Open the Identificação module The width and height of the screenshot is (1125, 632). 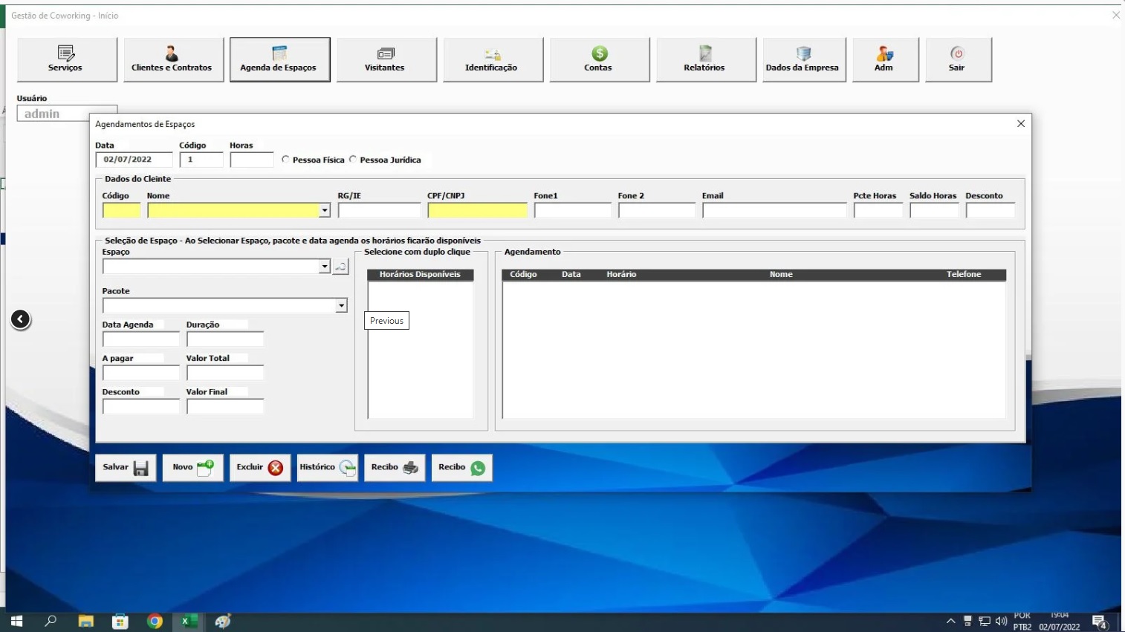[x=493, y=59]
